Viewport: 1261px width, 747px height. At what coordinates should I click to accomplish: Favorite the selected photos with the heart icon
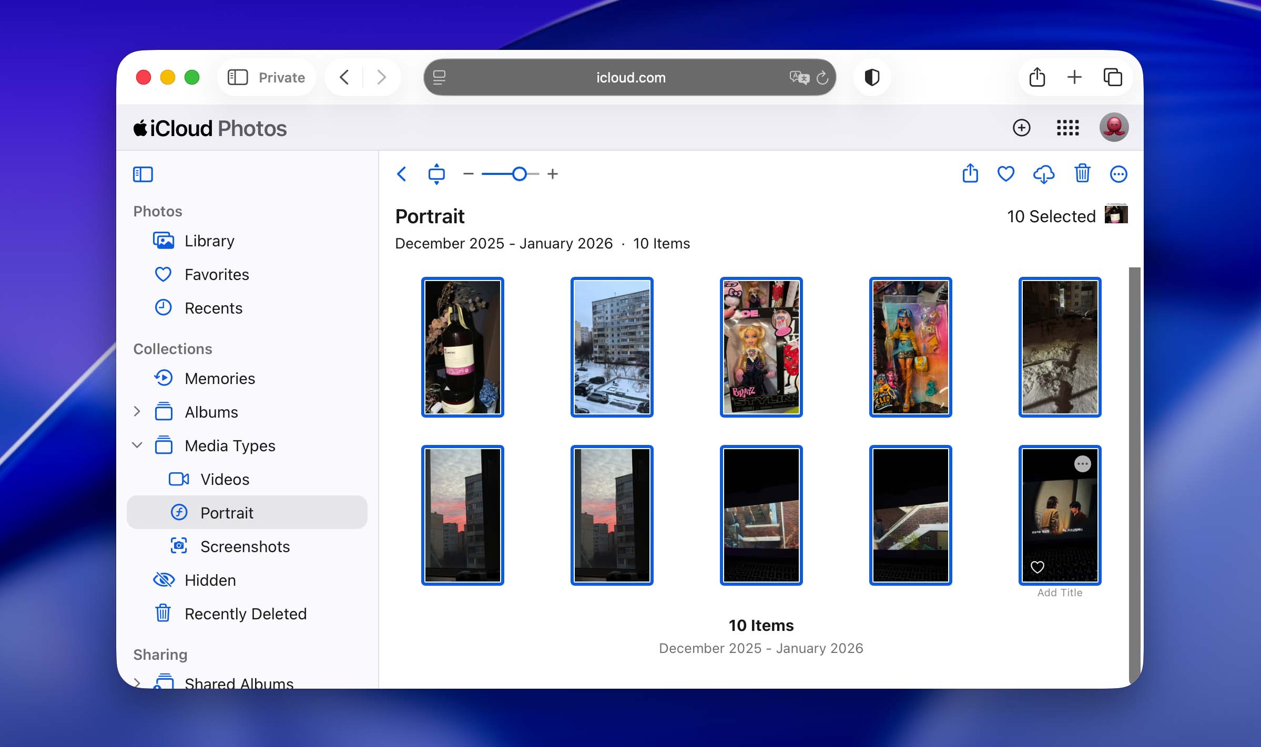1006,174
